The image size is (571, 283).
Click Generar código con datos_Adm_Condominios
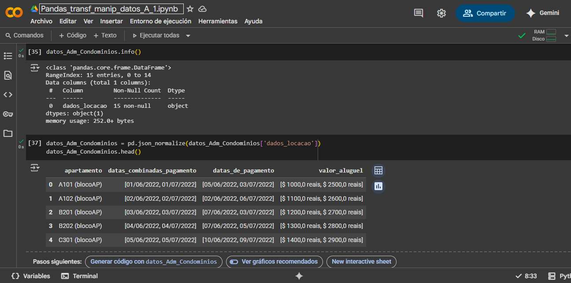(153, 262)
